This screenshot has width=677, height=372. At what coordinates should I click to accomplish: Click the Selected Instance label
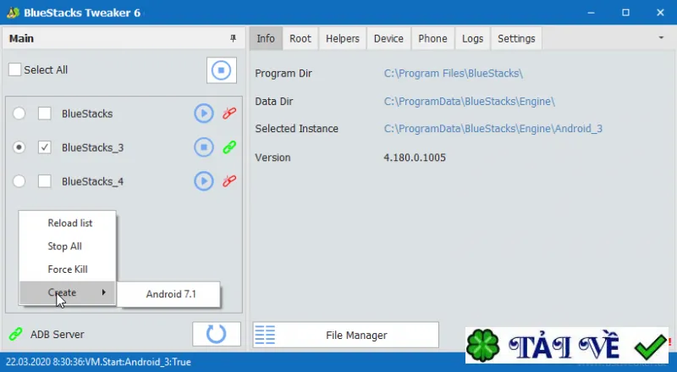297,129
